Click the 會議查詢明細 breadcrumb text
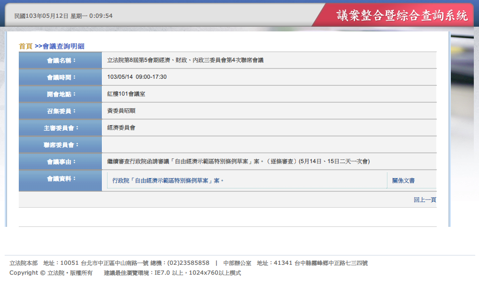 pos(63,46)
